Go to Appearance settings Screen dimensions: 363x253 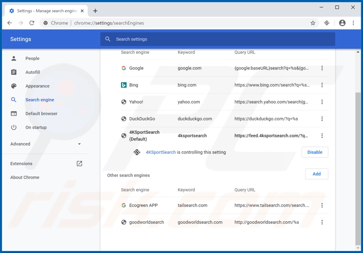point(37,86)
